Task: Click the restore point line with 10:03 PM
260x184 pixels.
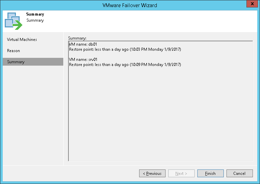Action: (125, 49)
